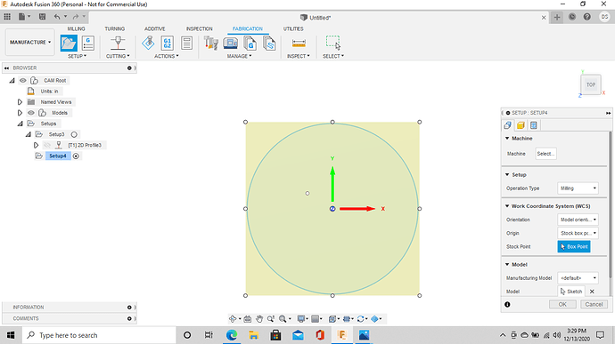Switch to the MILLING tab

76,29
